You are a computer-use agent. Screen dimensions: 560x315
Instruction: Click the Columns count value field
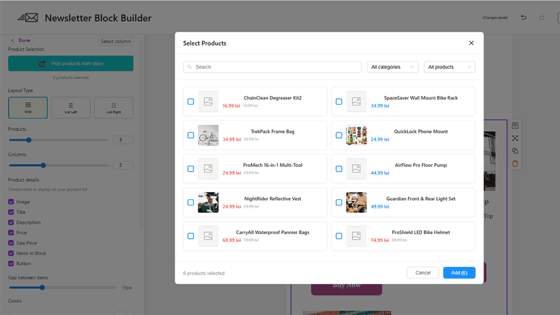click(123, 165)
